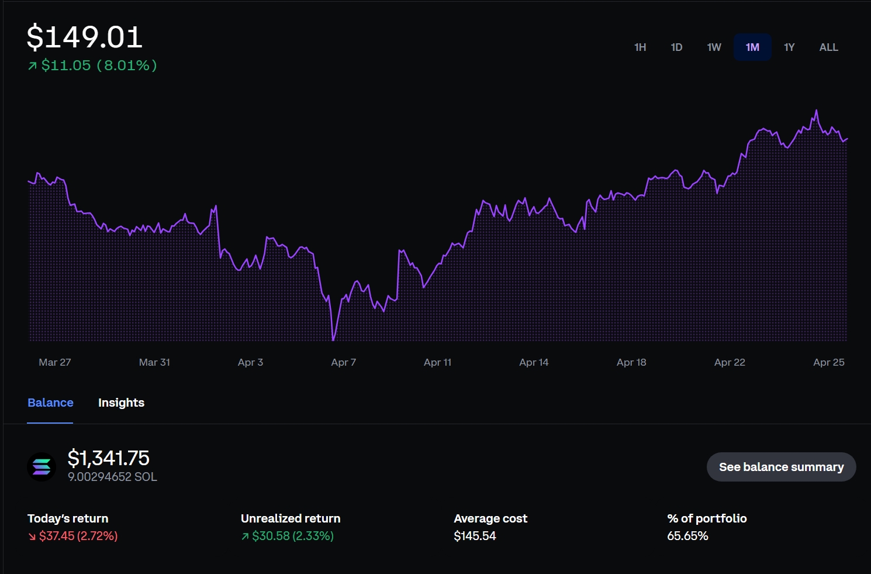Click the chart's lowest dip near Apr 7
The image size is (871, 574).
[333, 338]
